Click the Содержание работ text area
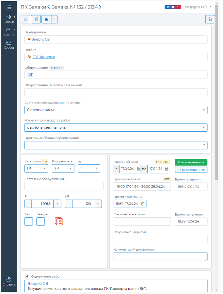Image resolution: width=223 pixels, height=294 pixels. point(116,286)
